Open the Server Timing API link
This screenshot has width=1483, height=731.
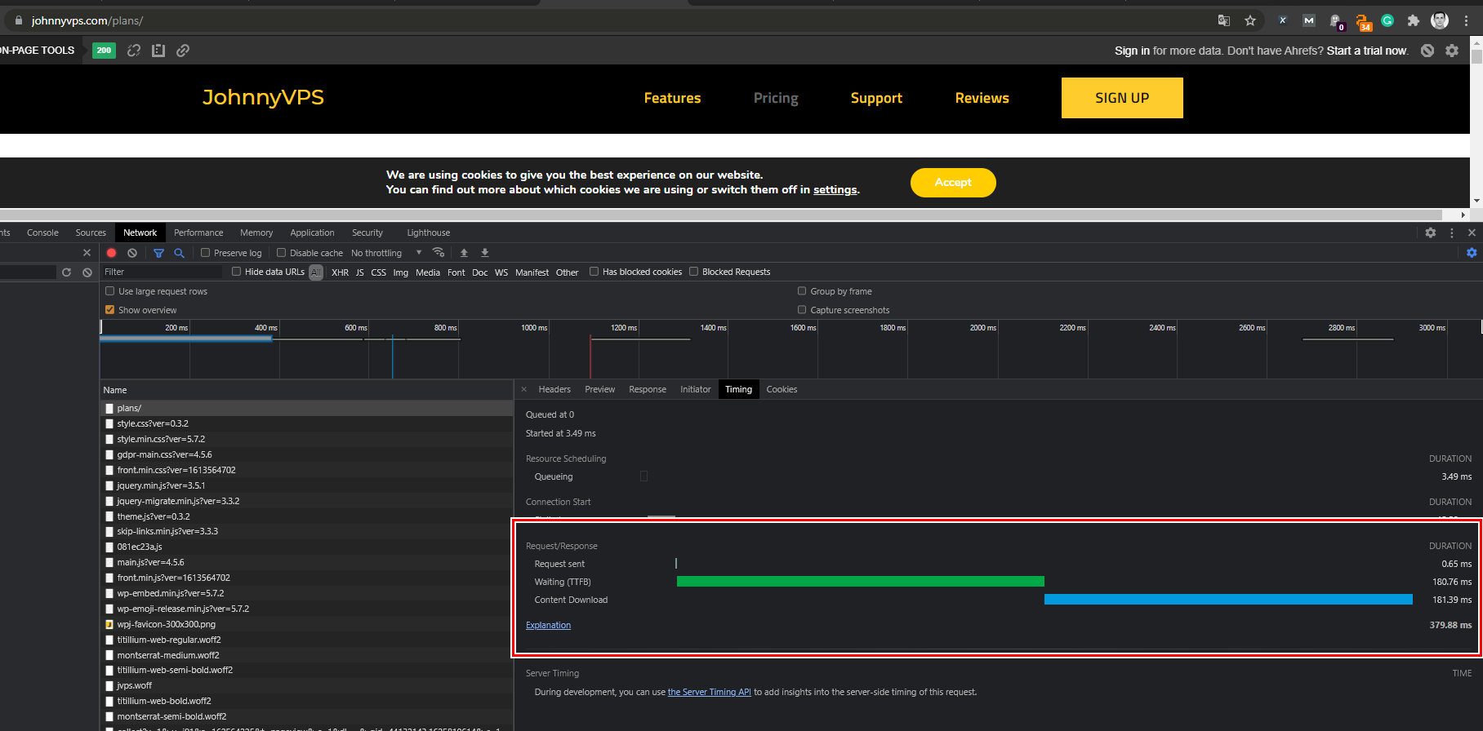[x=709, y=692]
